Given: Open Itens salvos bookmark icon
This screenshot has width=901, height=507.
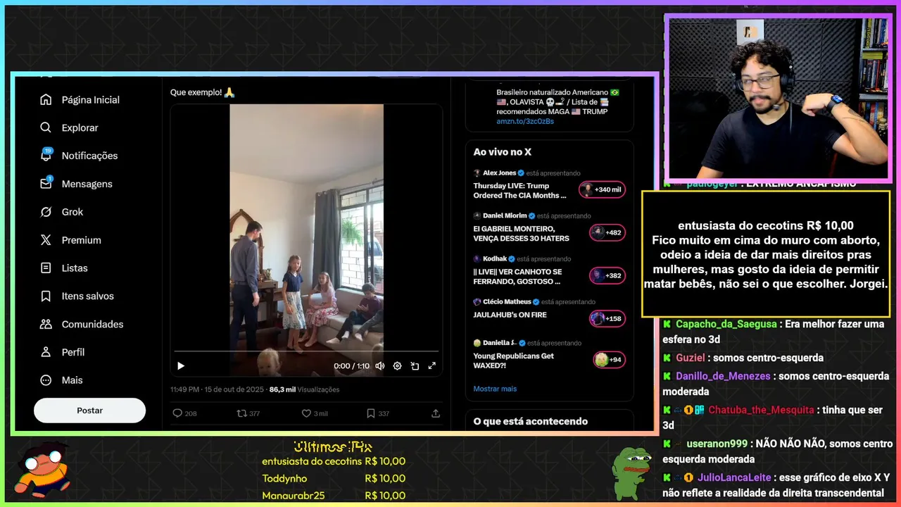Looking at the screenshot, I should (x=46, y=296).
